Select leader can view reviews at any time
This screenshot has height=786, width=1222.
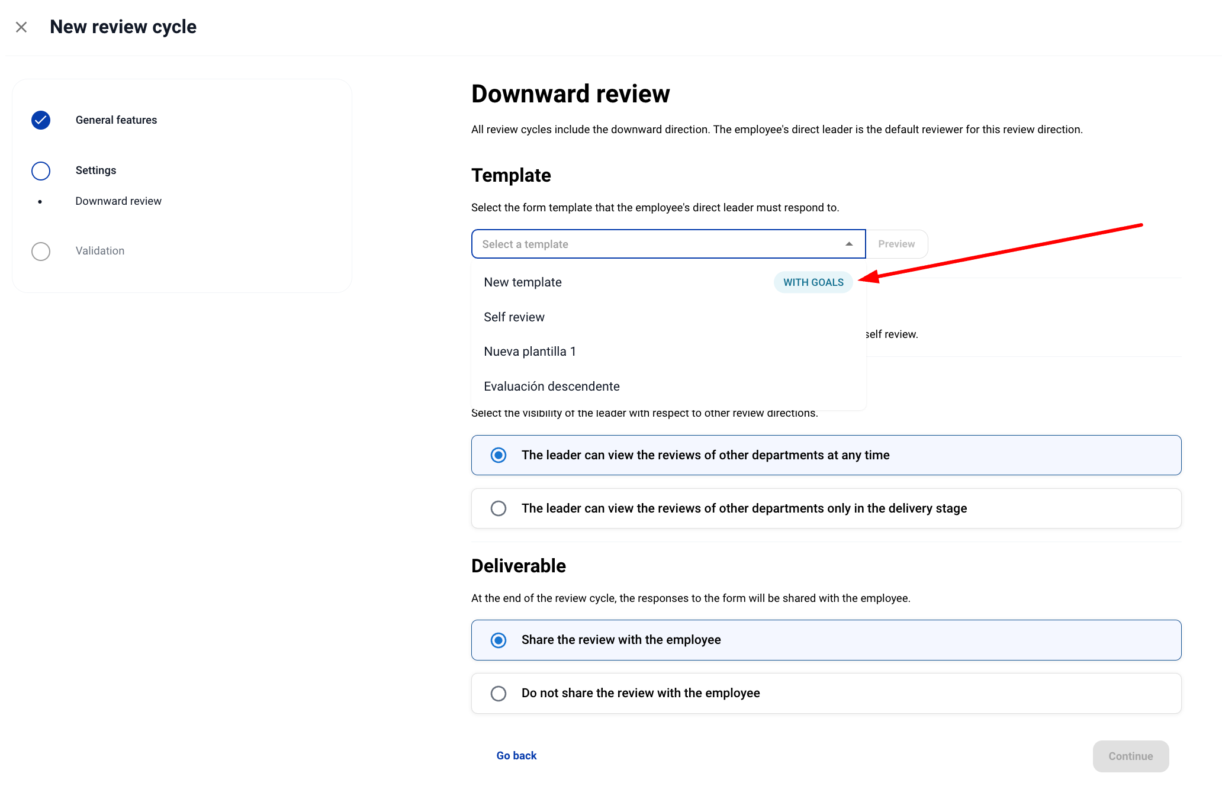coord(499,455)
